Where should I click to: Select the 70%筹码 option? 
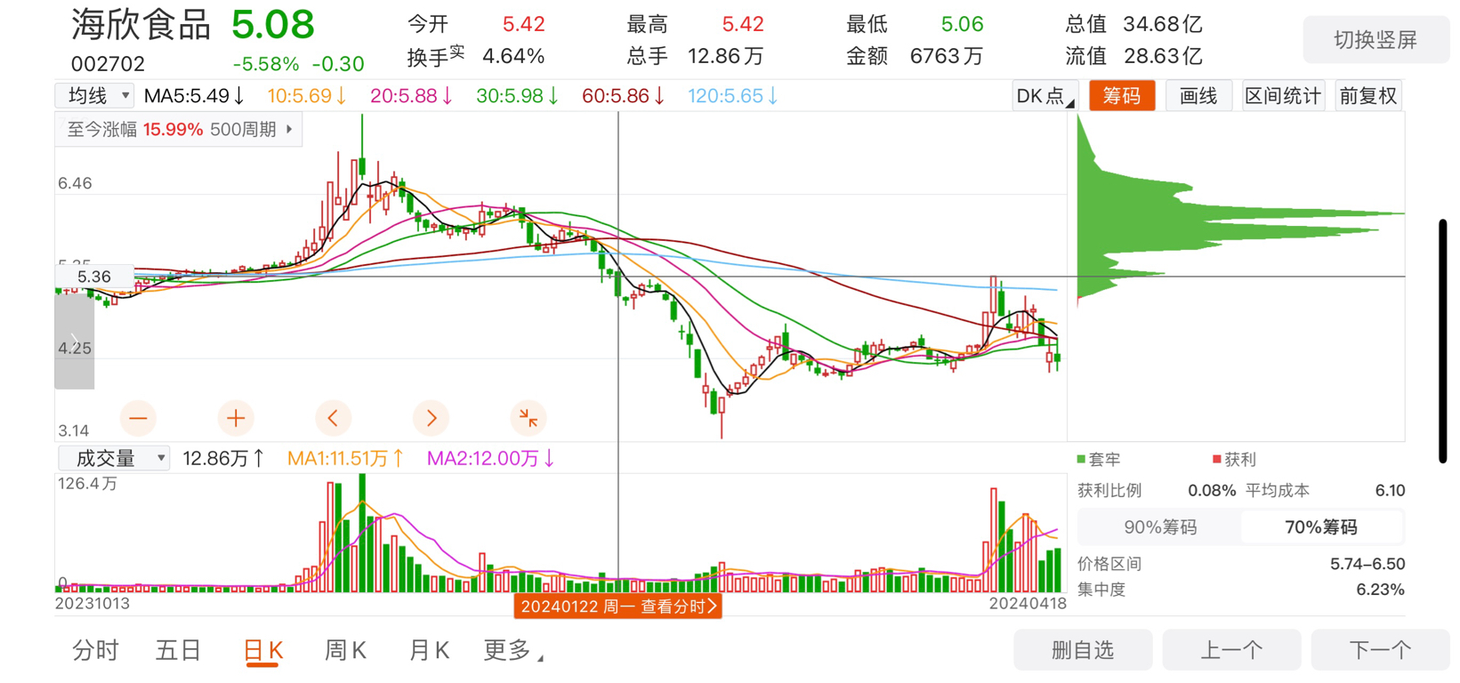(1321, 527)
